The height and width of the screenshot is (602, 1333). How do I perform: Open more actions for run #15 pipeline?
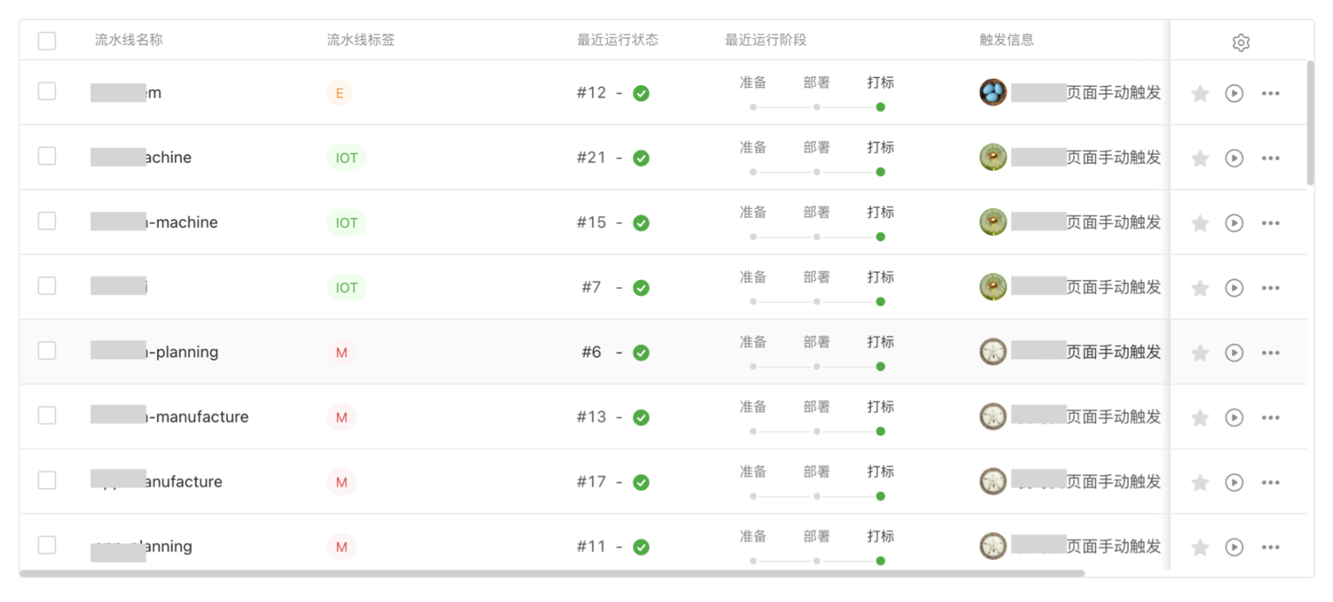click(x=1271, y=223)
